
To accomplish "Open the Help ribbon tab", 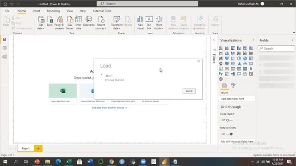I will pos(83,11).
